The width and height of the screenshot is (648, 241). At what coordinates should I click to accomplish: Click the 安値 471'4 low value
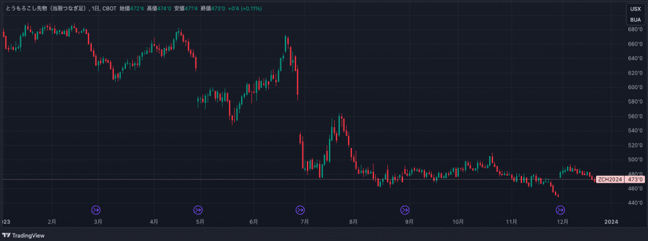[x=185, y=8]
